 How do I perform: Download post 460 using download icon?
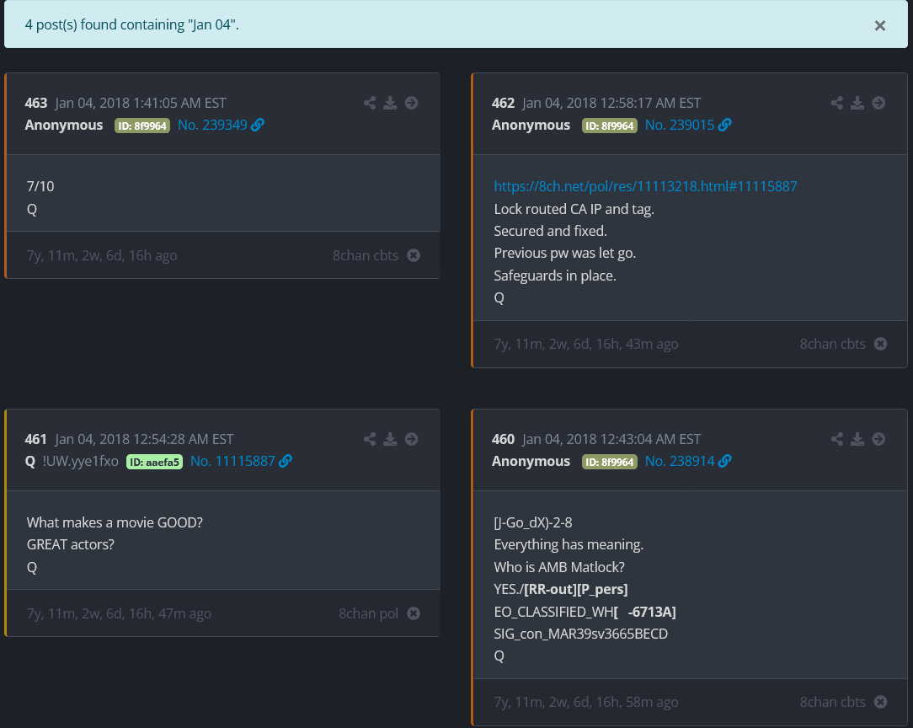[857, 439]
